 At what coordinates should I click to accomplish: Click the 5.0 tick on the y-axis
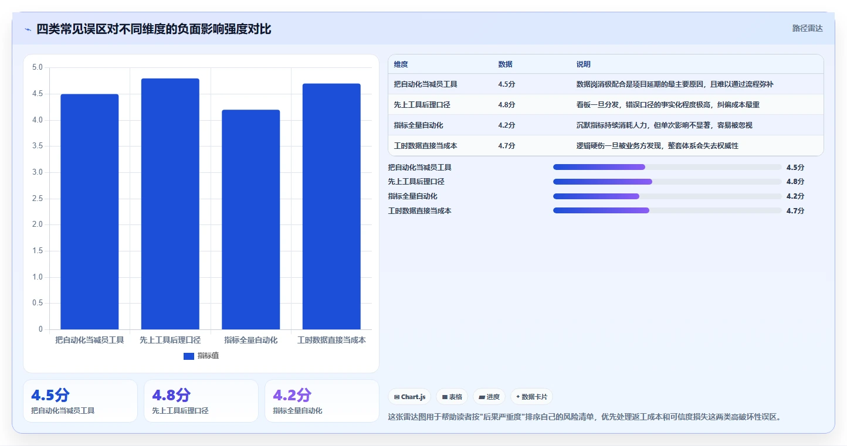(x=38, y=67)
